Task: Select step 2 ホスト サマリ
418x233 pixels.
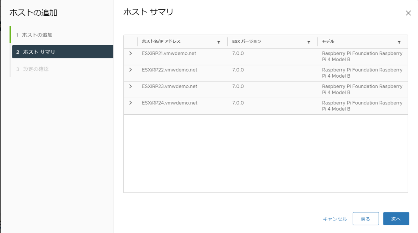Action: (x=63, y=52)
